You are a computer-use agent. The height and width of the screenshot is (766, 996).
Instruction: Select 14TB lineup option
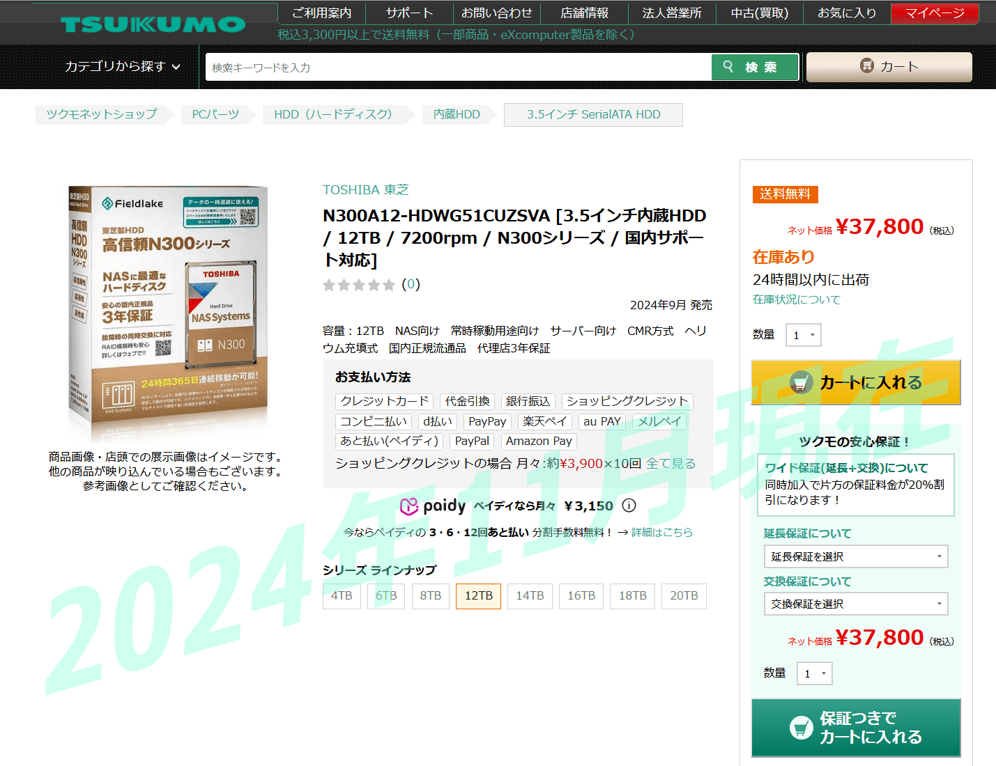tap(530, 596)
